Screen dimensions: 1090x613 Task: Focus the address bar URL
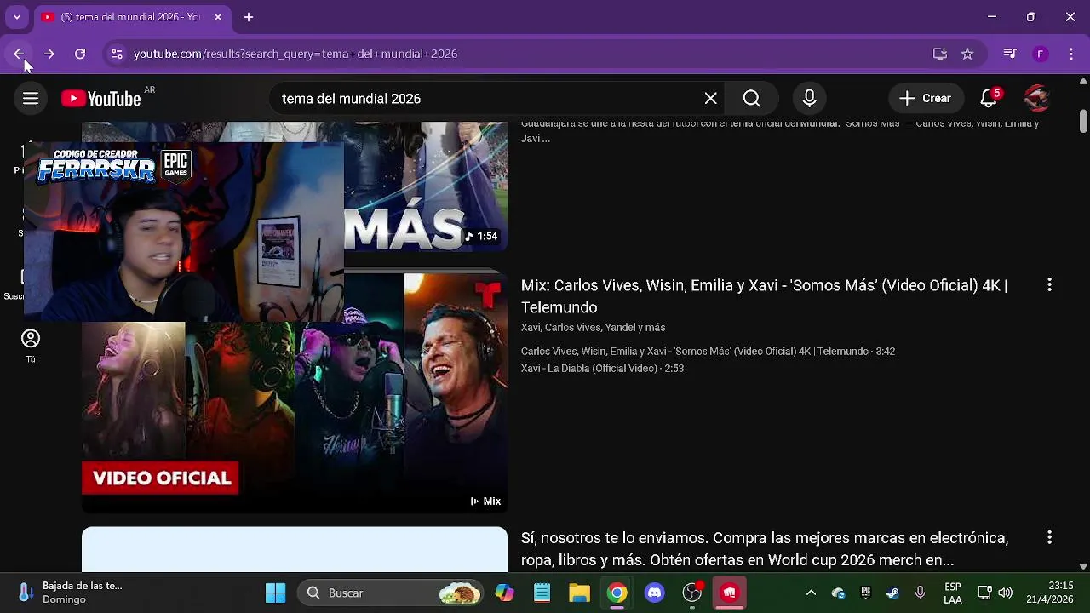295,54
